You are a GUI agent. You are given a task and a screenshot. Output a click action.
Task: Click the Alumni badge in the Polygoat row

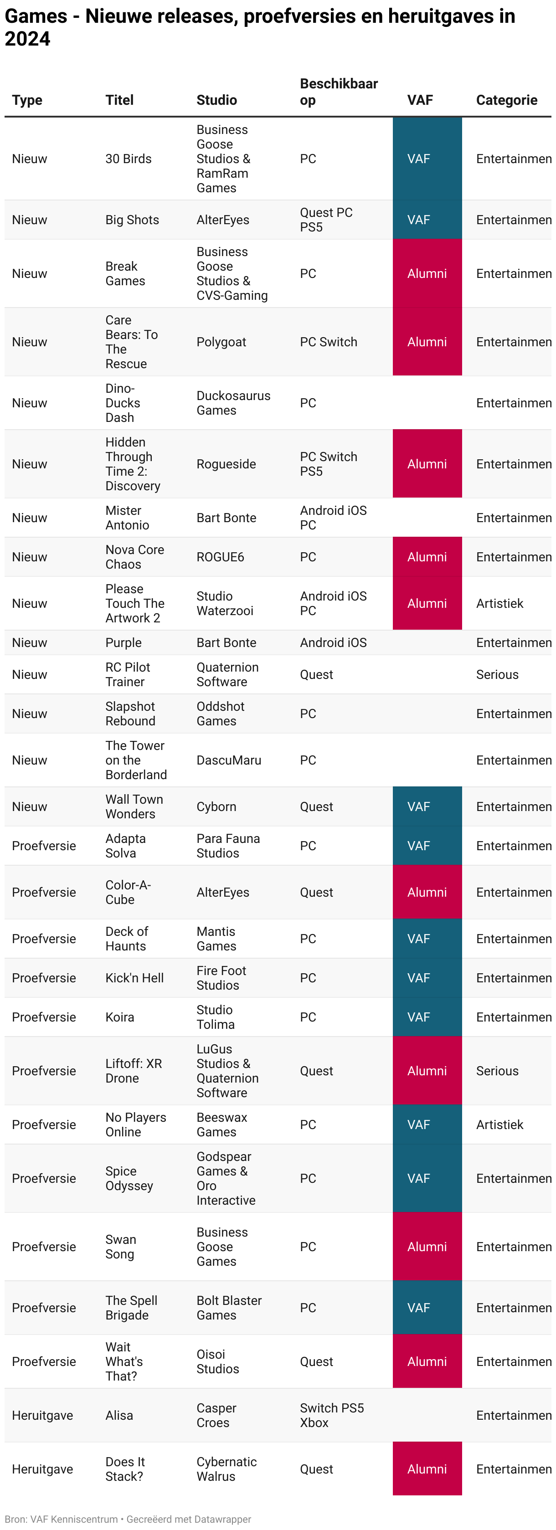click(427, 342)
